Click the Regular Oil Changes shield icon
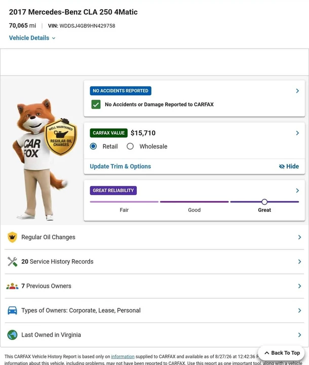309x365 pixels. [x=12, y=237]
